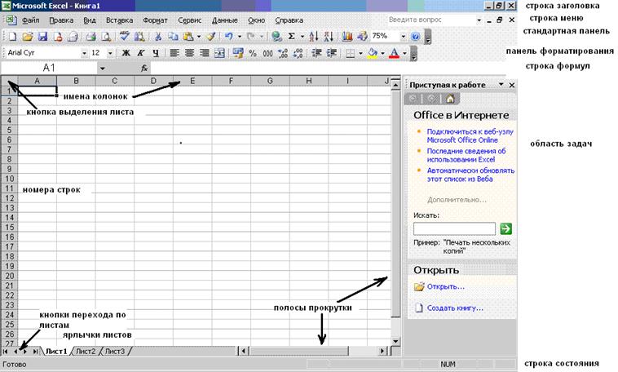The image size is (618, 372).
Task: Click link Автоматически обновлять этот список
Action: coord(470,175)
